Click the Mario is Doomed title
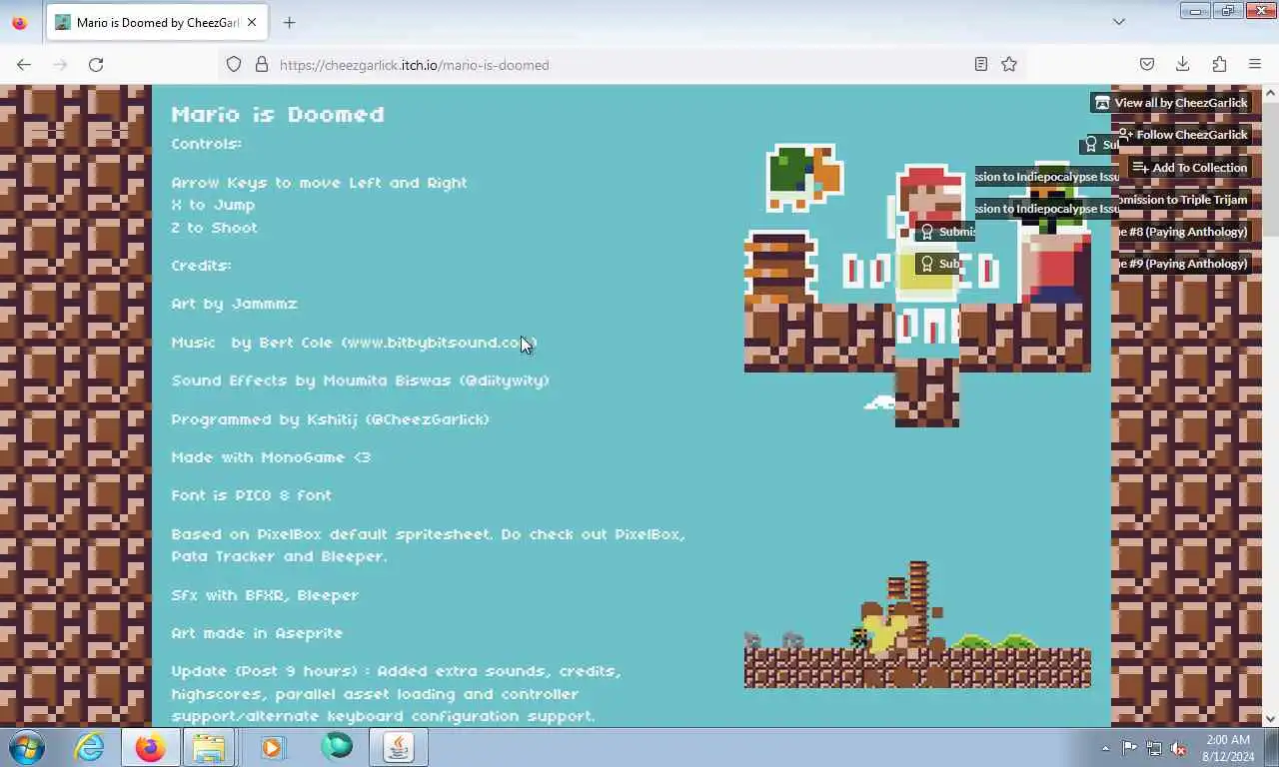This screenshot has height=767, width=1279. 278,114
